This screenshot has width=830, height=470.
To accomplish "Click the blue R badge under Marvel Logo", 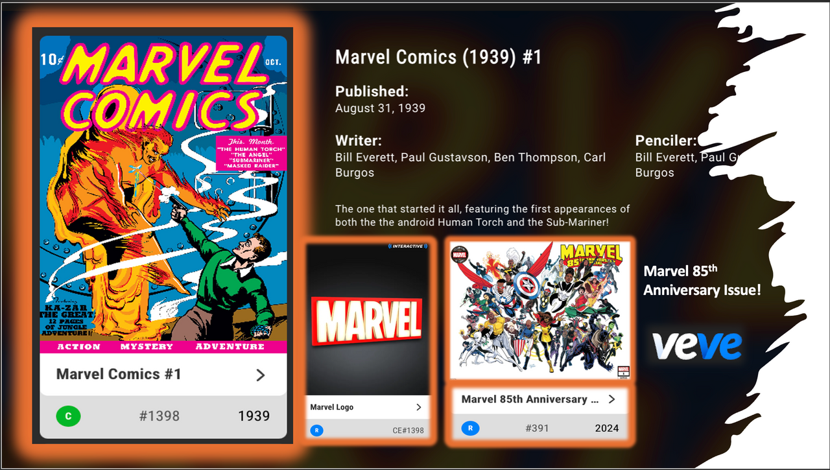I will 317,430.
